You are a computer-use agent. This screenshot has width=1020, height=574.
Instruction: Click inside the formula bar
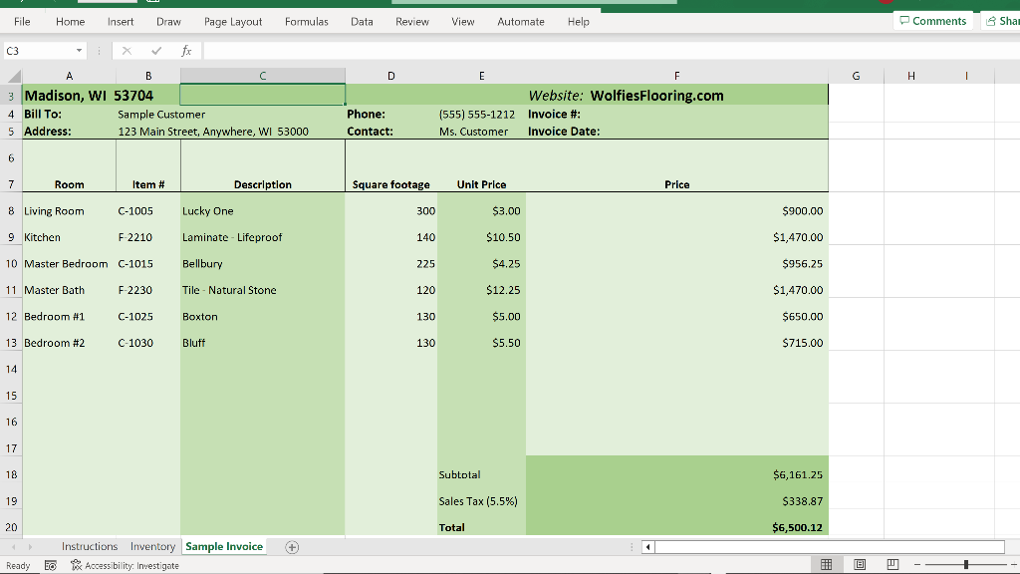point(612,51)
